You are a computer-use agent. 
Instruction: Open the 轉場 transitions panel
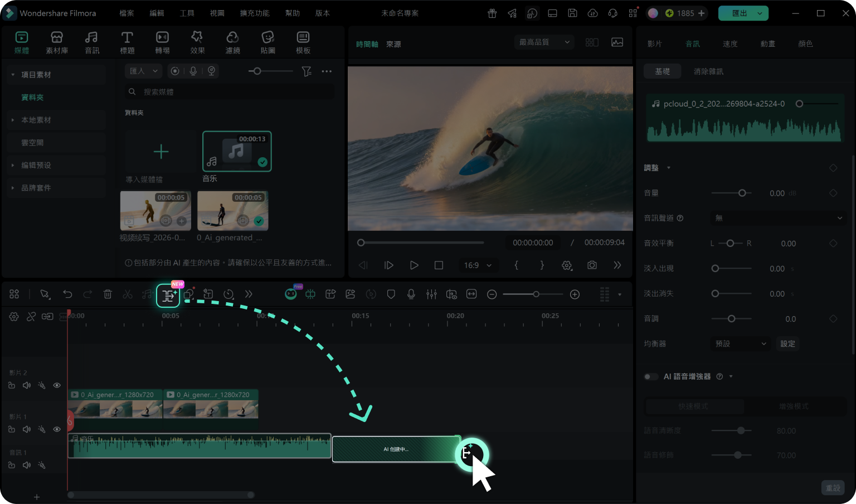click(162, 42)
